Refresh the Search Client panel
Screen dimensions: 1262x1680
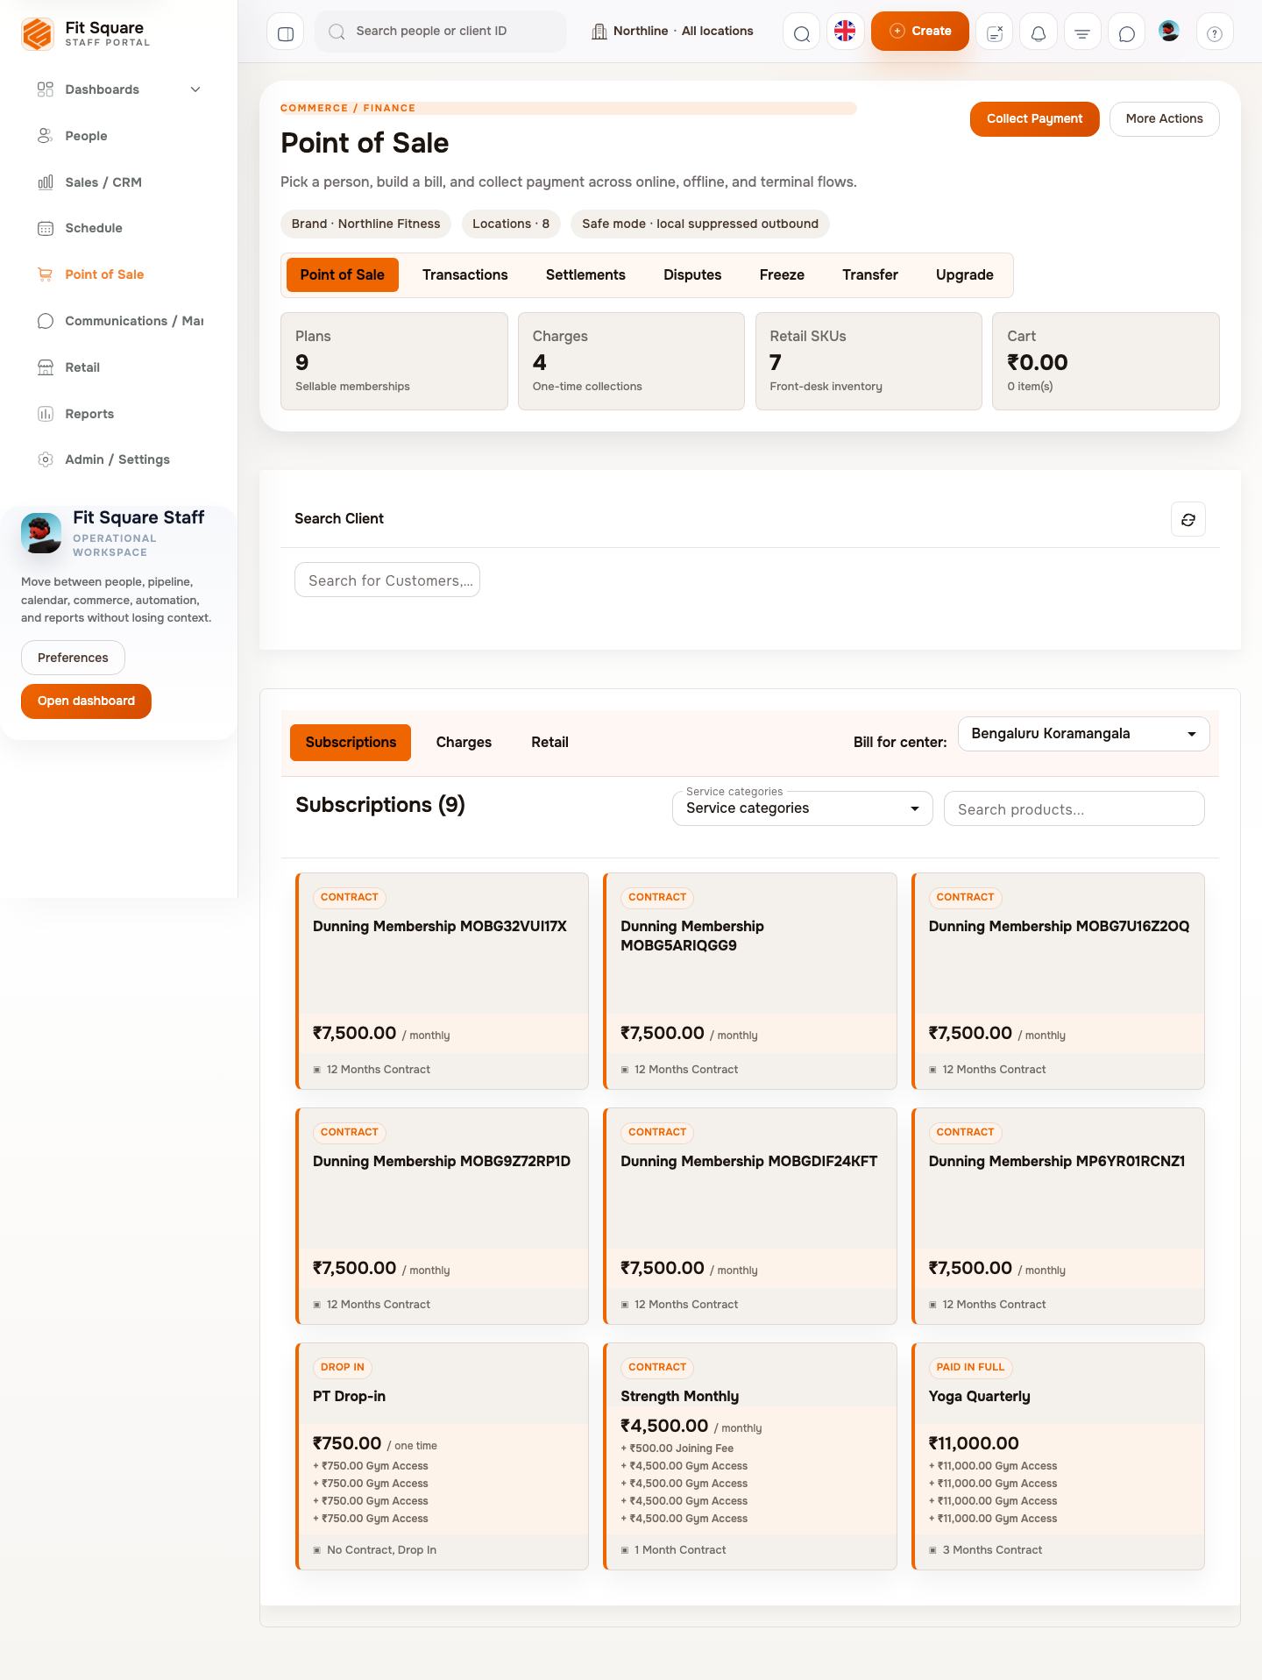(x=1188, y=519)
